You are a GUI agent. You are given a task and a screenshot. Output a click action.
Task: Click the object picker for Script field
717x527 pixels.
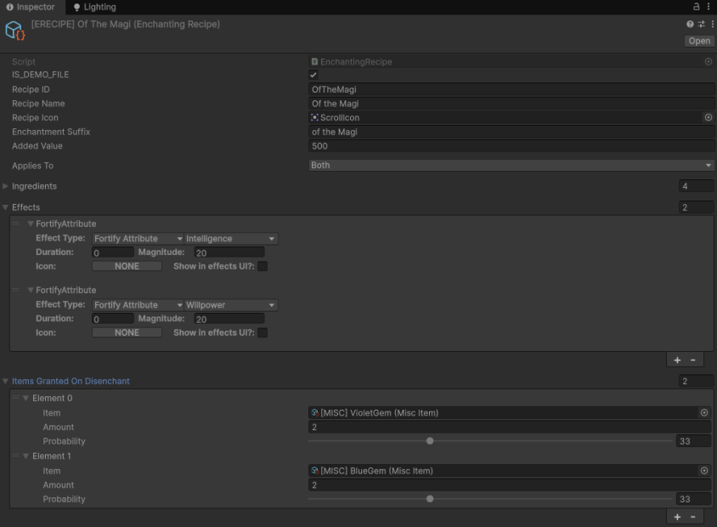tap(709, 61)
